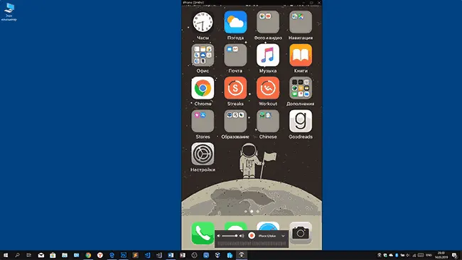Open Chrome from the Windows taskbar

point(88,255)
